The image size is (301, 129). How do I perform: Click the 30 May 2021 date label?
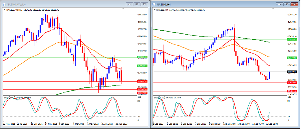point(9,124)
